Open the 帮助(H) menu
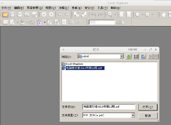This screenshot has height=125, width=171. pos(115,8)
